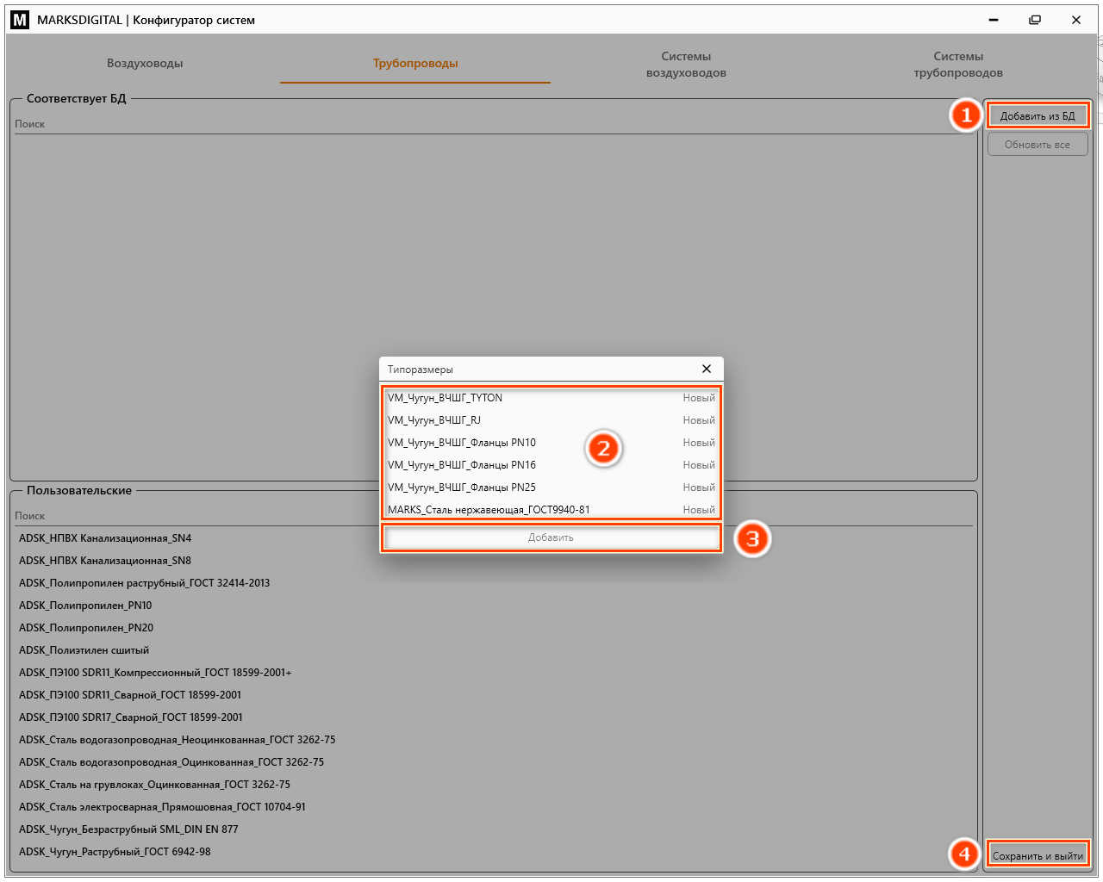Image resolution: width=1103 pixels, height=882 pixels.
Task: Click the Добавить из БД button
Action: click(x=1038, y=115)
